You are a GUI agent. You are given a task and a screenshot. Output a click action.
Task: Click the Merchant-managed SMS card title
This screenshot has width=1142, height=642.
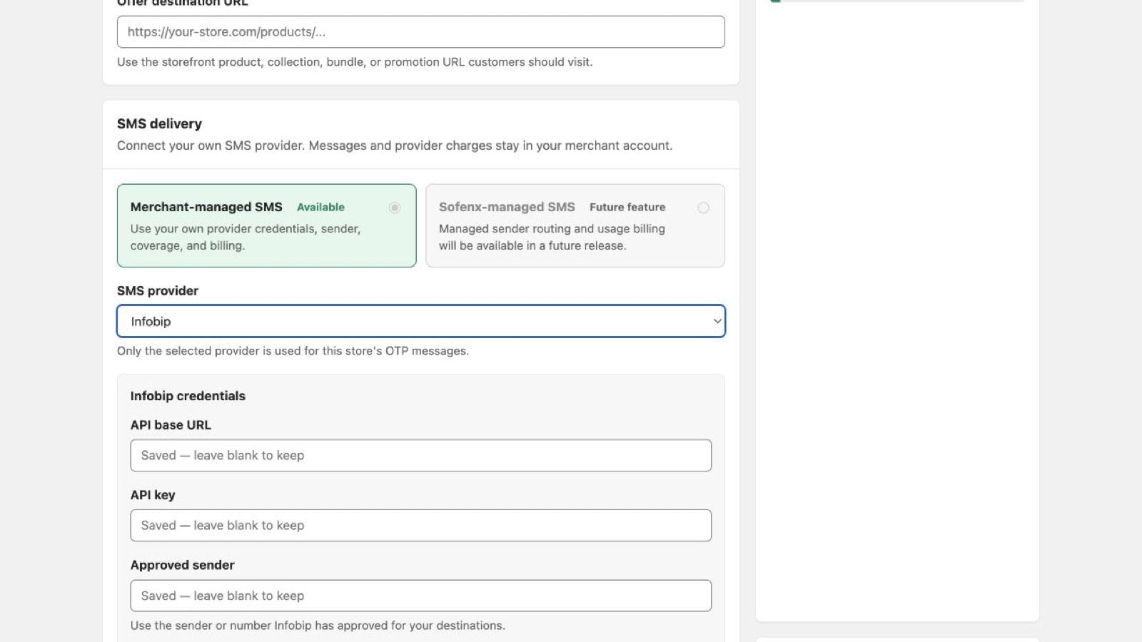coord(206,207)
